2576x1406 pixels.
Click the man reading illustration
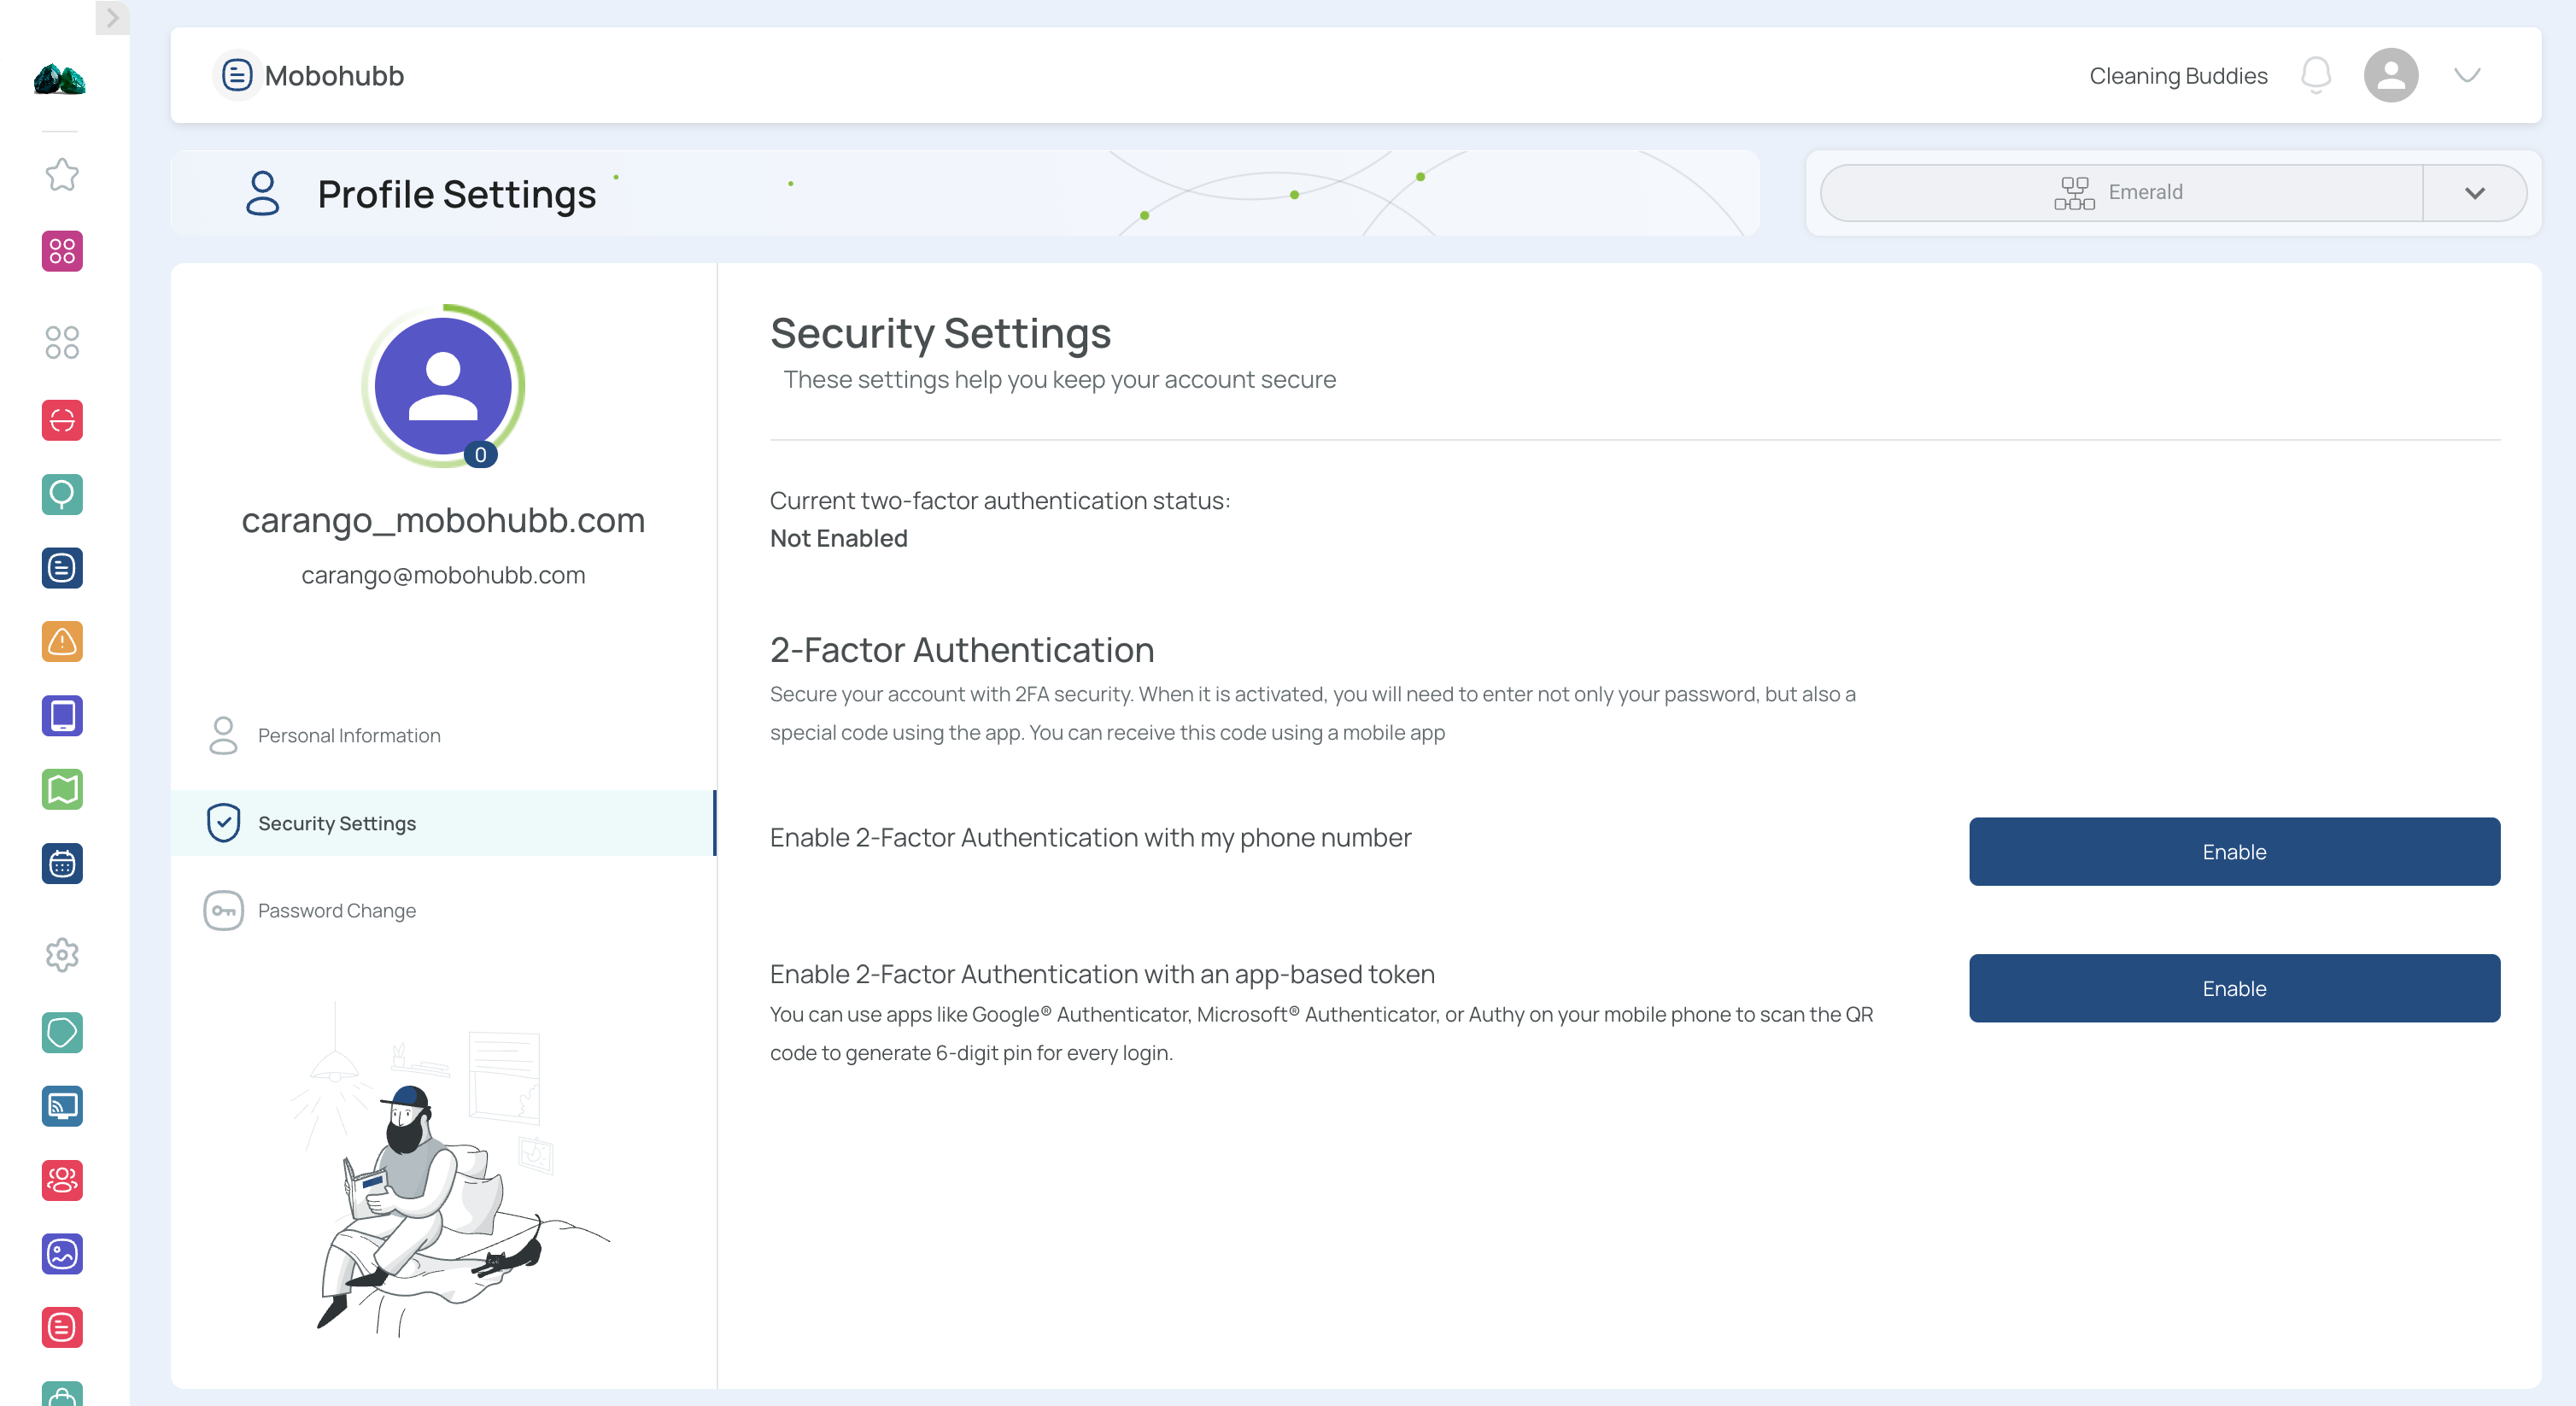click(x=450, y=1172)
